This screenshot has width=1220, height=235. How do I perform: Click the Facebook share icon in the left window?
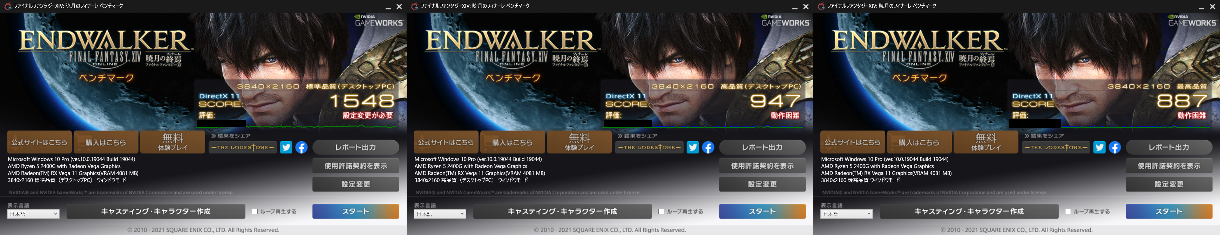302,147
